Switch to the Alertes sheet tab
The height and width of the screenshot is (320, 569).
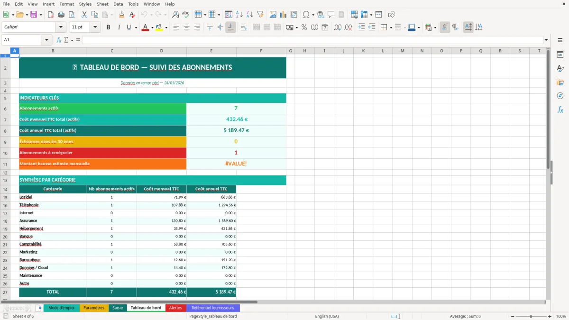(175, 308)
